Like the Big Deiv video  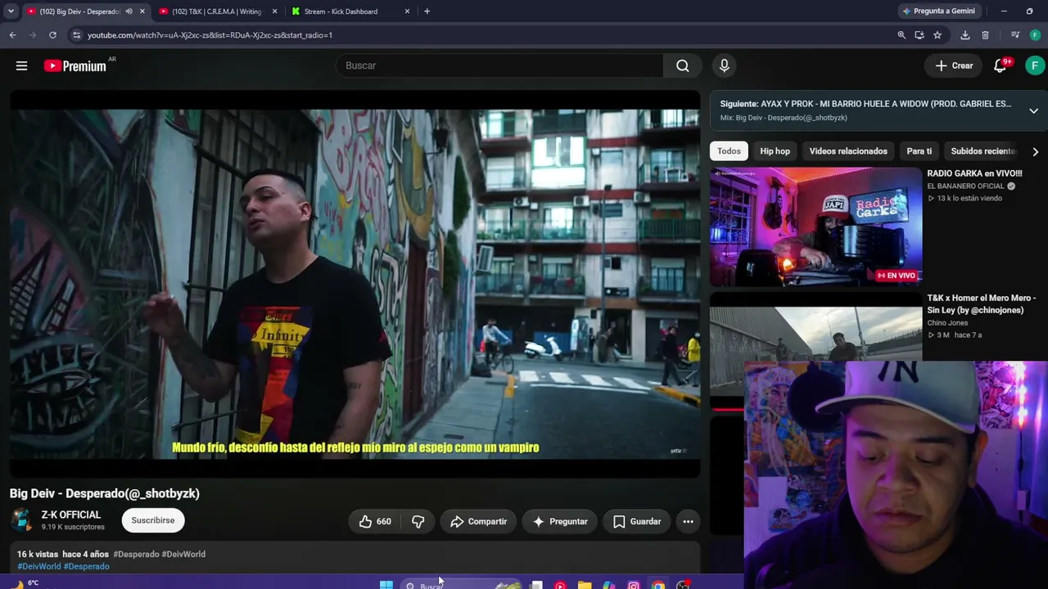coord(375,521)
